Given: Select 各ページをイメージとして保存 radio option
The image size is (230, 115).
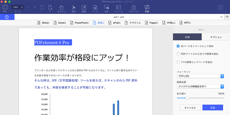Looking at the screenshot, I should [x=178, y=46].
